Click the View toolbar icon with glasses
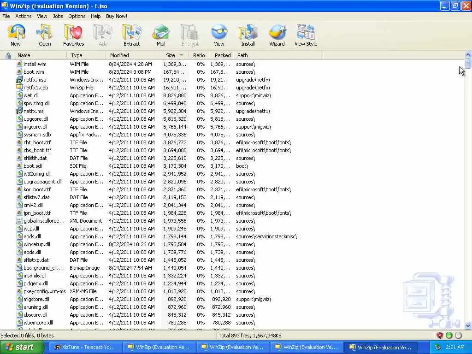The width and height of the screenshot is (472, 354). 219,35
